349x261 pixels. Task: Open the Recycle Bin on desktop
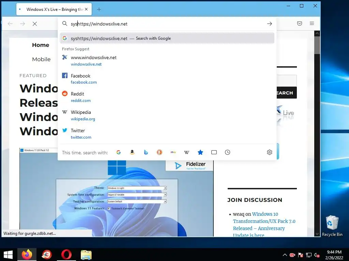point(332,226)
